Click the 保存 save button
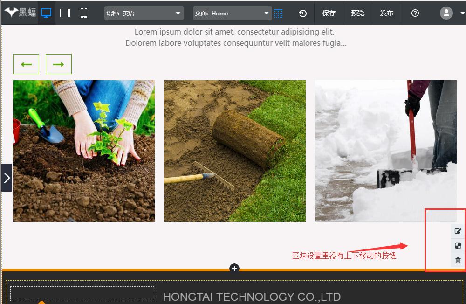466x304 pixels. click(329, 13)
